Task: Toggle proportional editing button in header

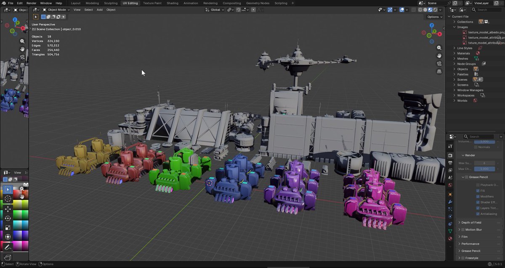Action: point(253,10)
